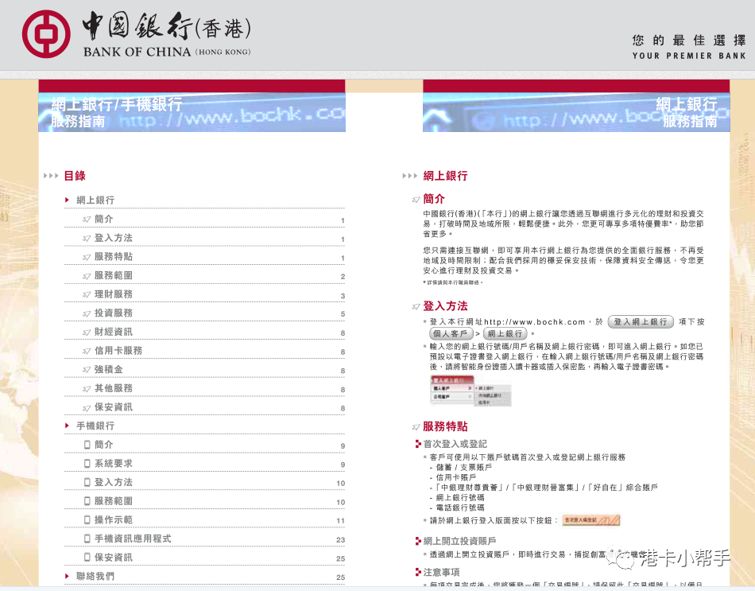Viewport: 755px width, 591px height.
Task: Open 強積金 contents entry
Action: pyautogui.click(x=204, y=369)
